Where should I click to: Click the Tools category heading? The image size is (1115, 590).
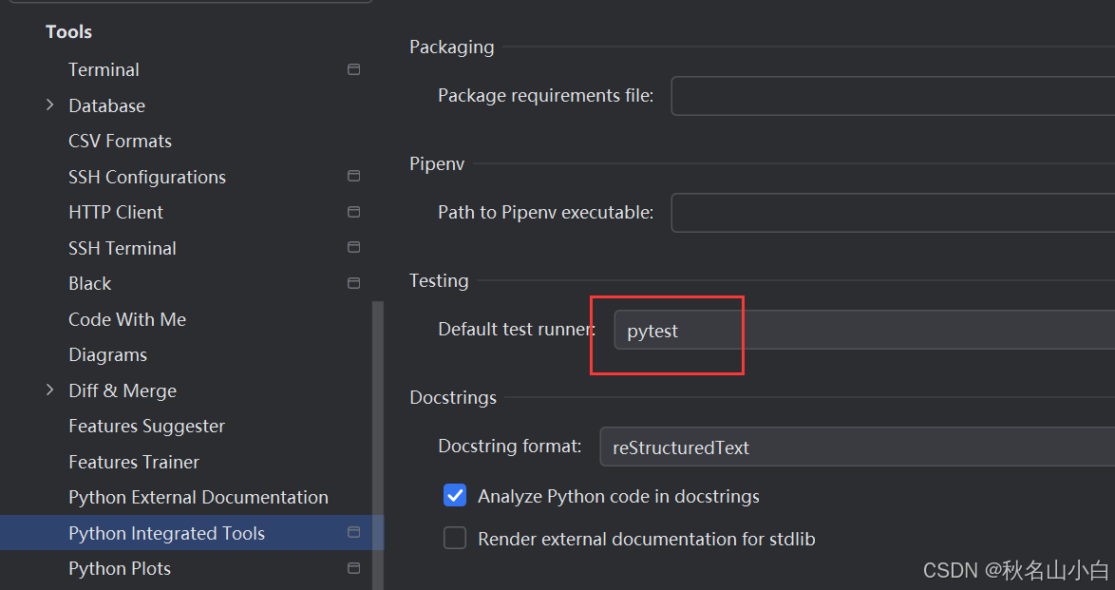pos(69,31)
